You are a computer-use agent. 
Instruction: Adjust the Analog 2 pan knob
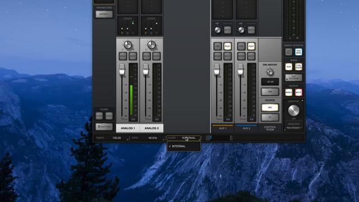coord(151,45)
